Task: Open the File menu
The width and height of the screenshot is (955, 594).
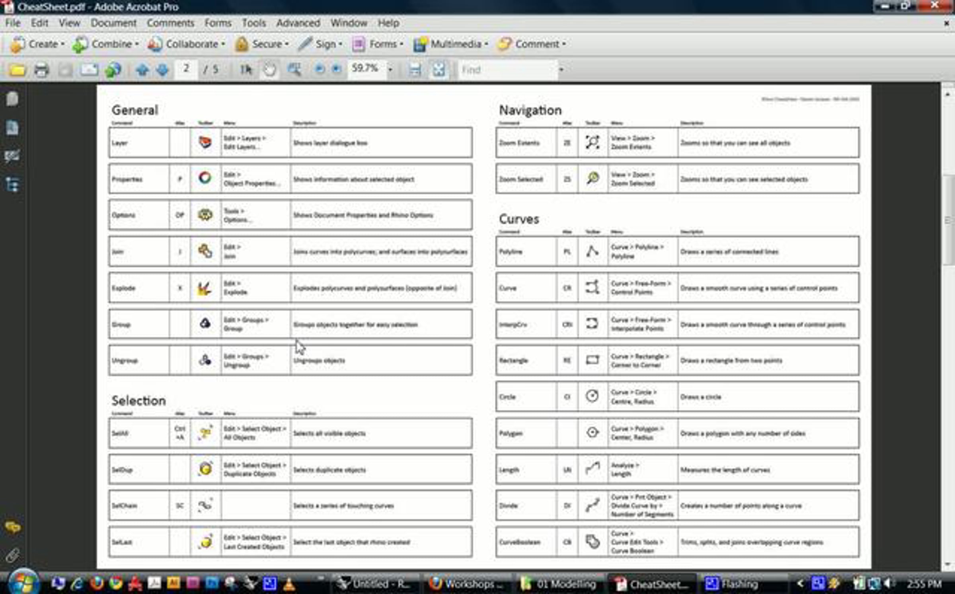Action: [12, 23]
